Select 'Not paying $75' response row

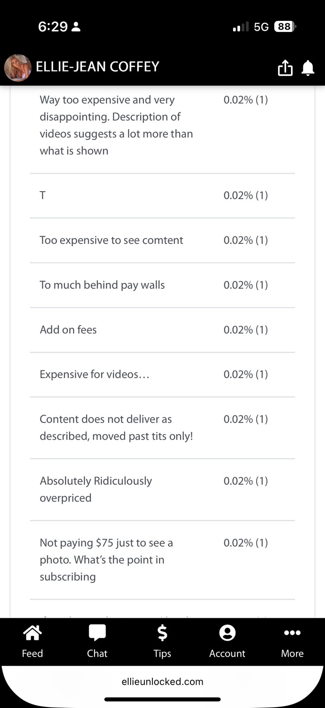pyautogui.click(x=162, y=560)
